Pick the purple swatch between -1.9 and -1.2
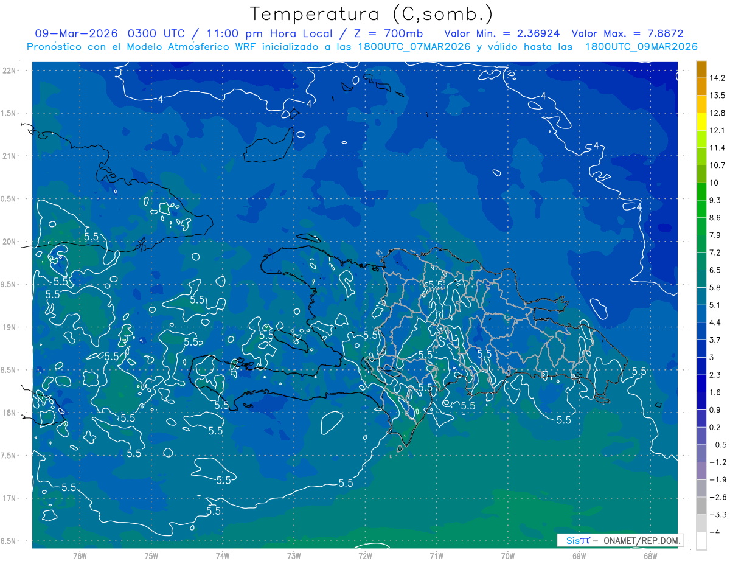Viewport: 730px width, 564px height. pyautogui.click(x=701, y=471)
